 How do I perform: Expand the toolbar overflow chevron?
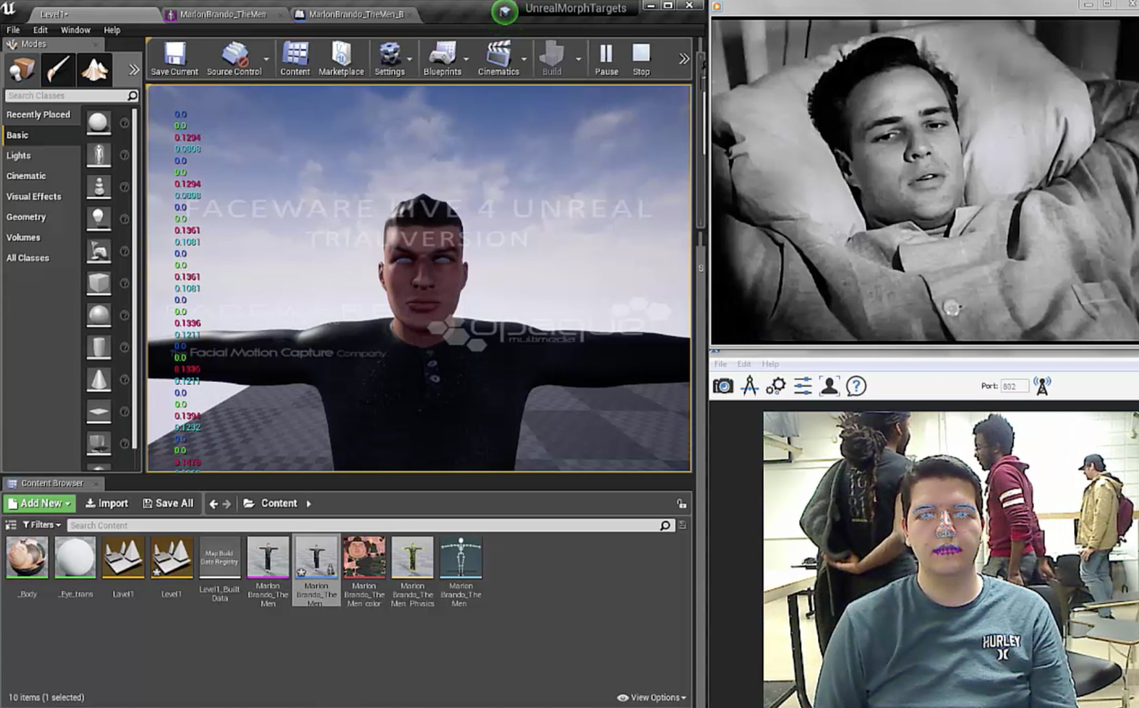(x=684, y=59)
